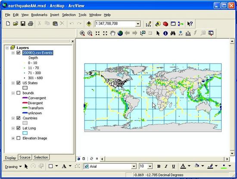The image size is (237, 179).
Task: Click the US States gray symbol swatch
Action: [25, 88]
